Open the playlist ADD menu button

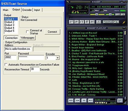71,100
